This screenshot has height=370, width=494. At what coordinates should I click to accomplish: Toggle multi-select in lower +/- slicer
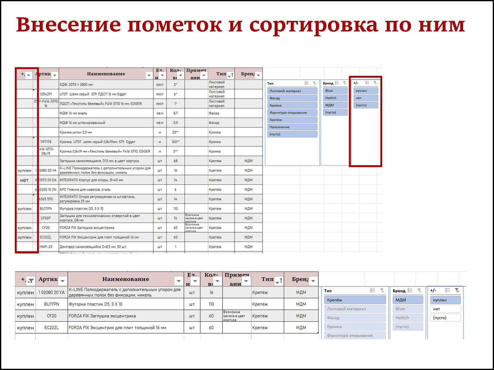pyautogui.click(x=447, y=290)
